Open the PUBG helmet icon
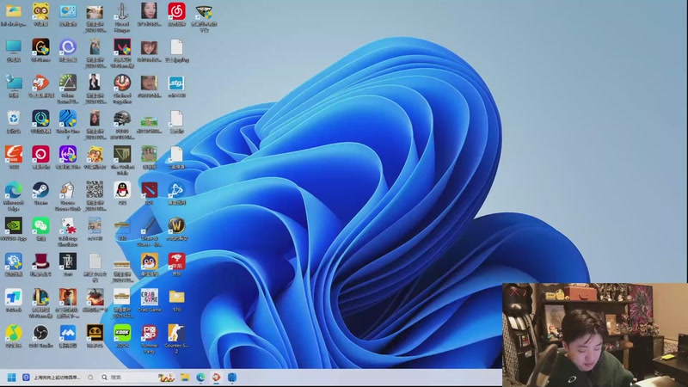The image size is (688, 387). point(122,119)
